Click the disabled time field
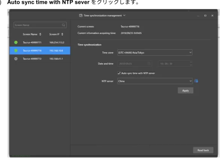Screen dimensions: 220x160 175,64
